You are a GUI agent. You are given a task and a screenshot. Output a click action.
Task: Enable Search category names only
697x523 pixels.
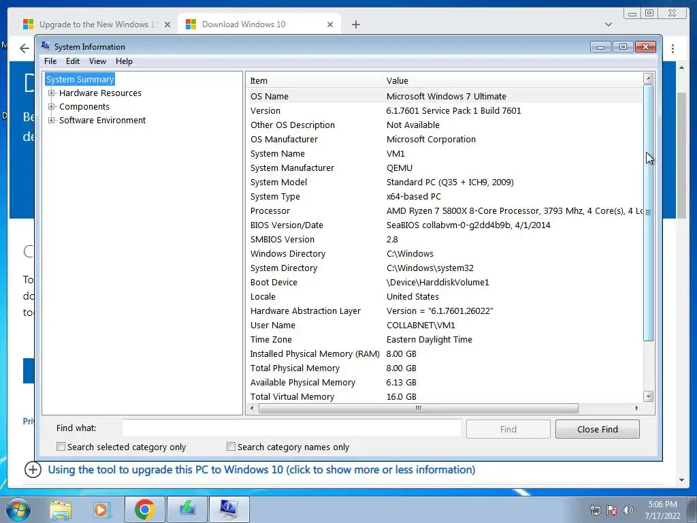pyautogui.click(x=231, y=447)
